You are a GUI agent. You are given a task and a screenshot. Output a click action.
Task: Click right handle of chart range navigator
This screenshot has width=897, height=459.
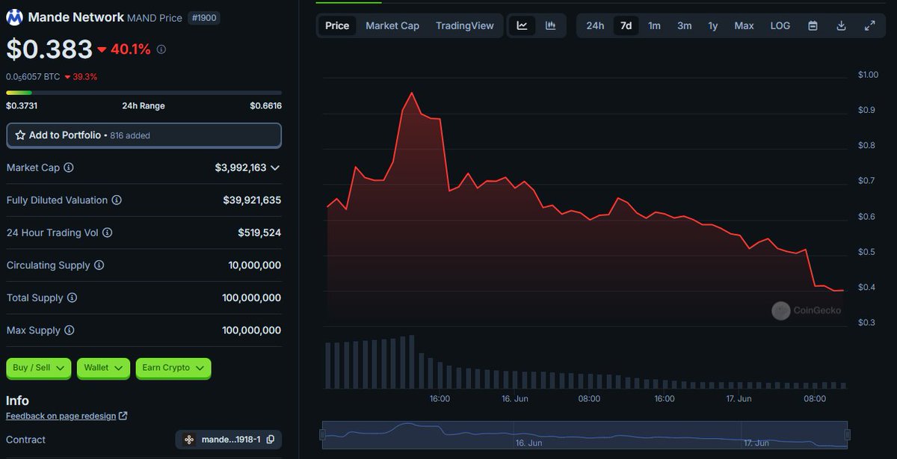pyautogui.click(x=847, y=434)
